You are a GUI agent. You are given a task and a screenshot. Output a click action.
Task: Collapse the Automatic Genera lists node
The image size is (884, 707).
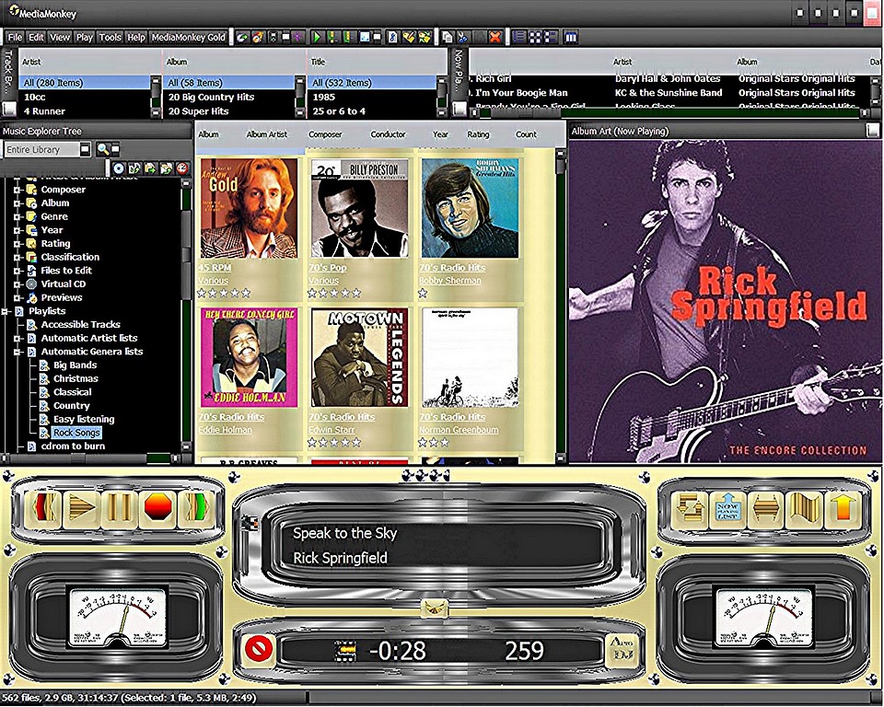17,352
